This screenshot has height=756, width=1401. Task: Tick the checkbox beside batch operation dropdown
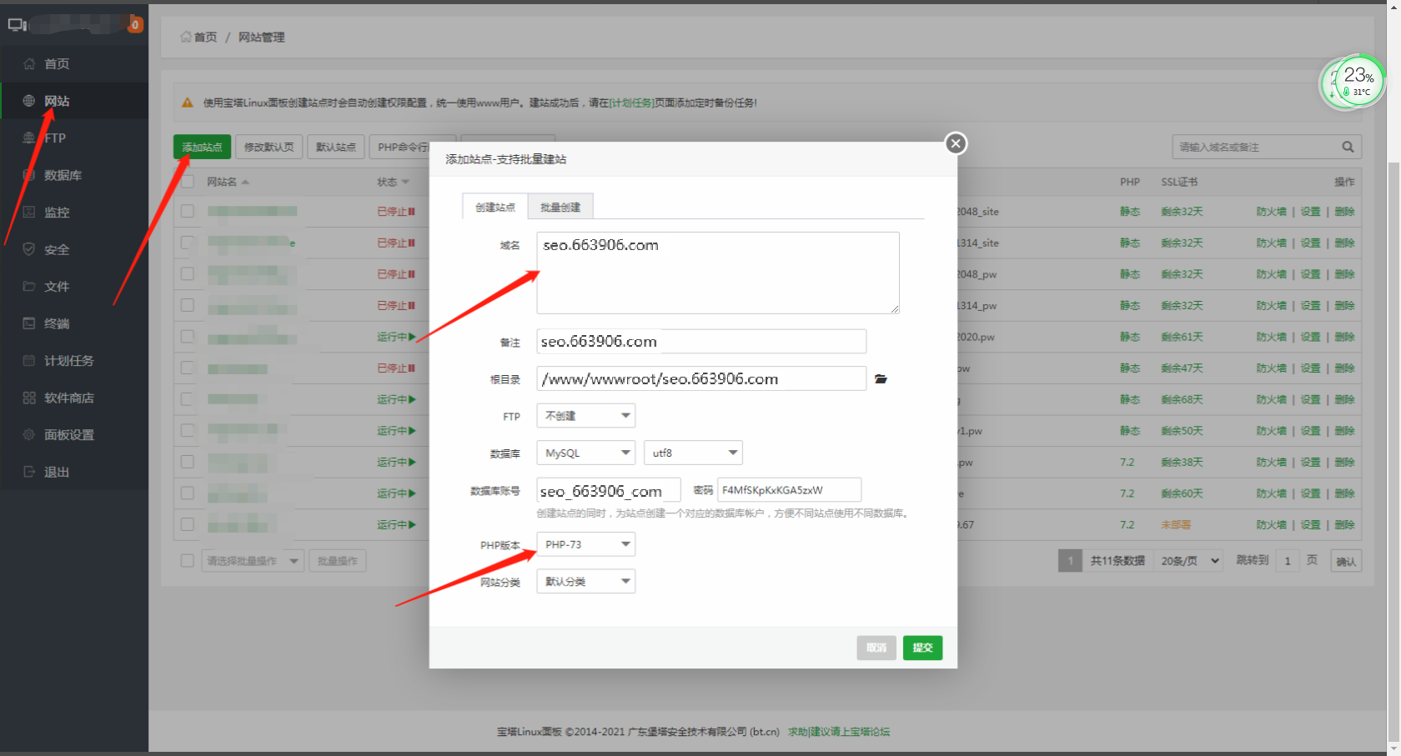[x=188, y=561]
